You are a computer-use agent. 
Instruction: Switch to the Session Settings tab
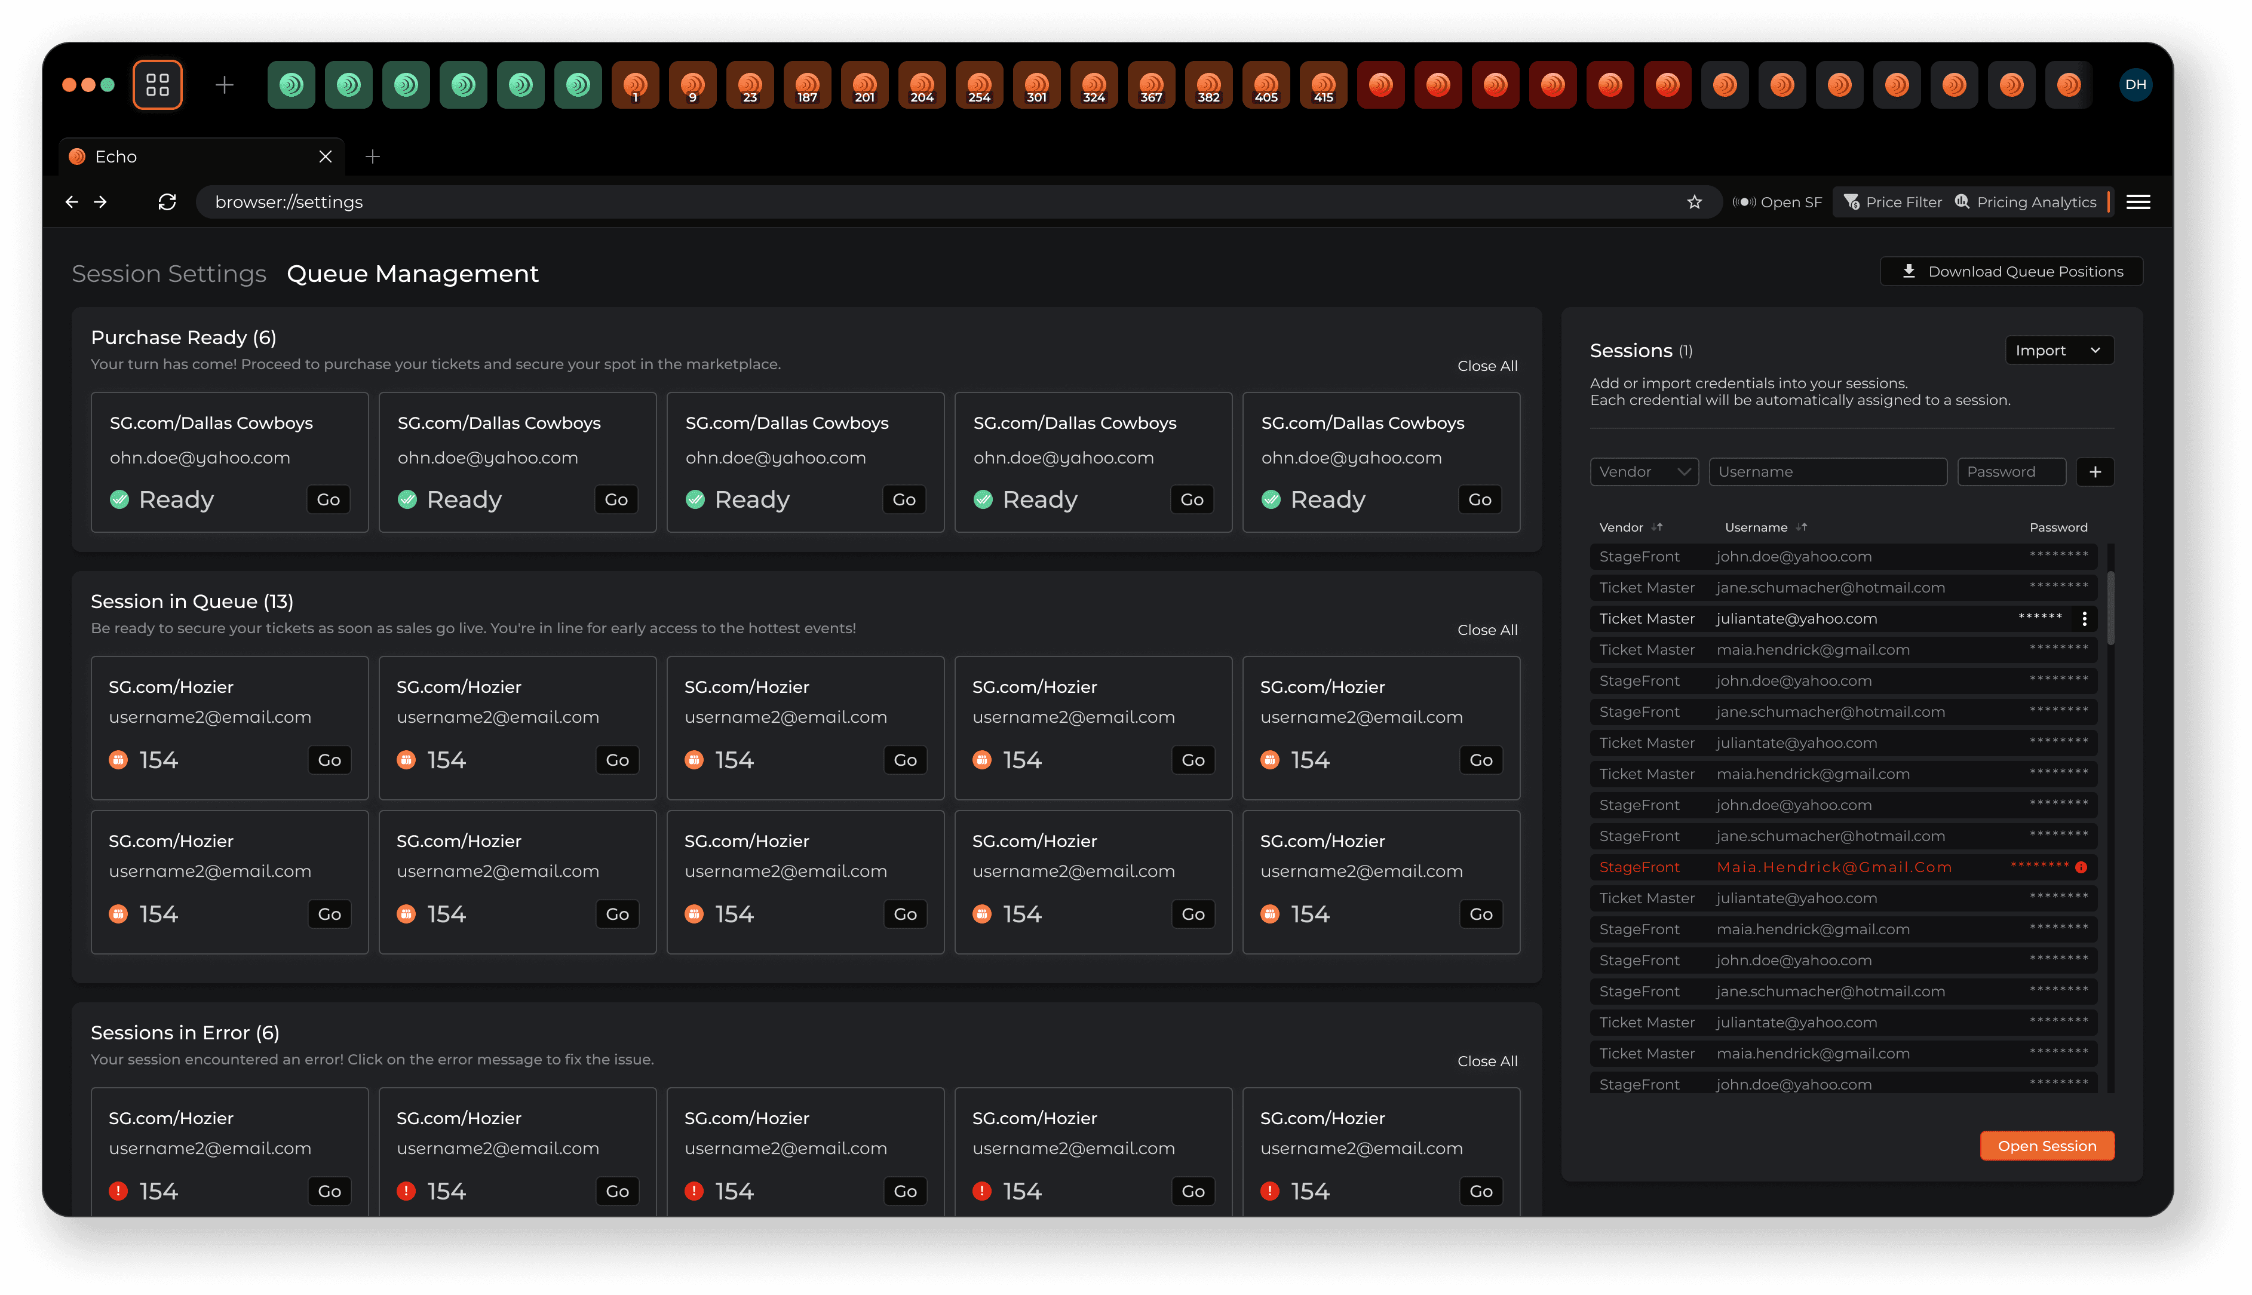click(x=169, y=273)
